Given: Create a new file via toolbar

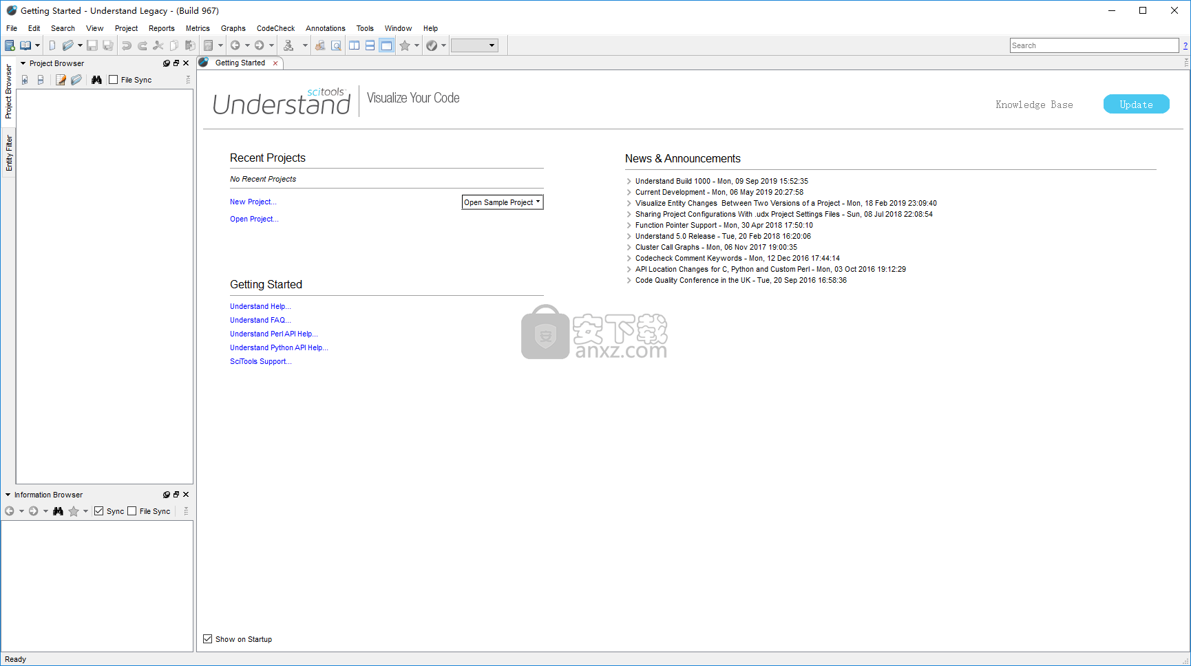Looking at the screenshot, I should click(52, 45).
